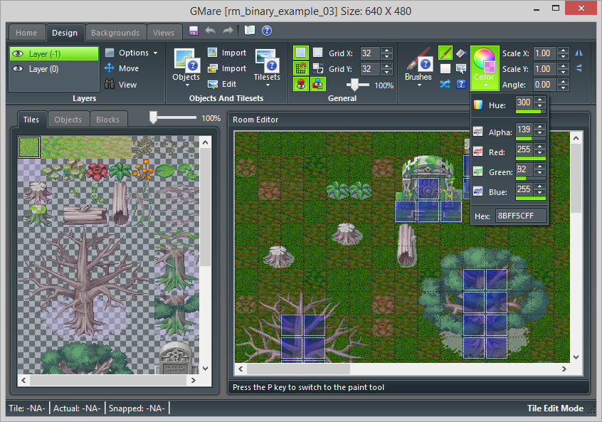Increase the Scale X value
The width and height of the screenshot is (602, 422).
pyautogui.click(x=564, y=50)
